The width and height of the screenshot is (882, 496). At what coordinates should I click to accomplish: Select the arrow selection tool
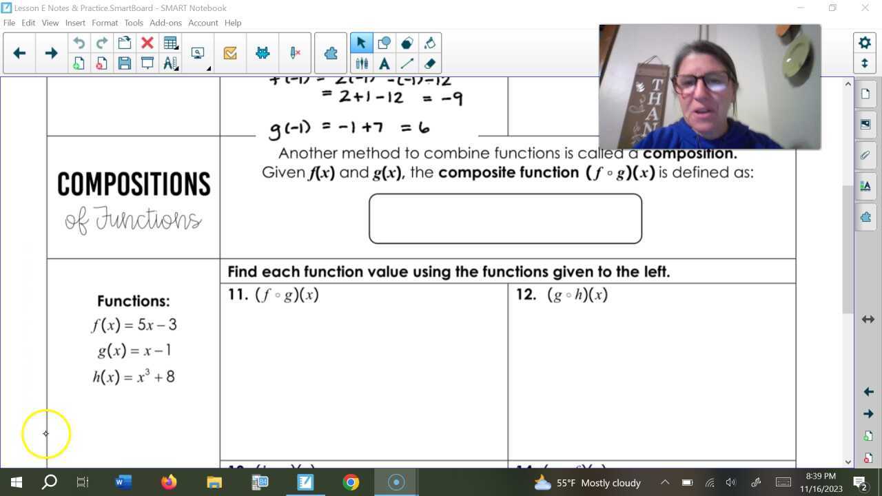pos(361,43)
